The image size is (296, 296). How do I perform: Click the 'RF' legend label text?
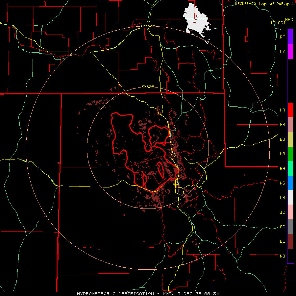coord(282,37)
